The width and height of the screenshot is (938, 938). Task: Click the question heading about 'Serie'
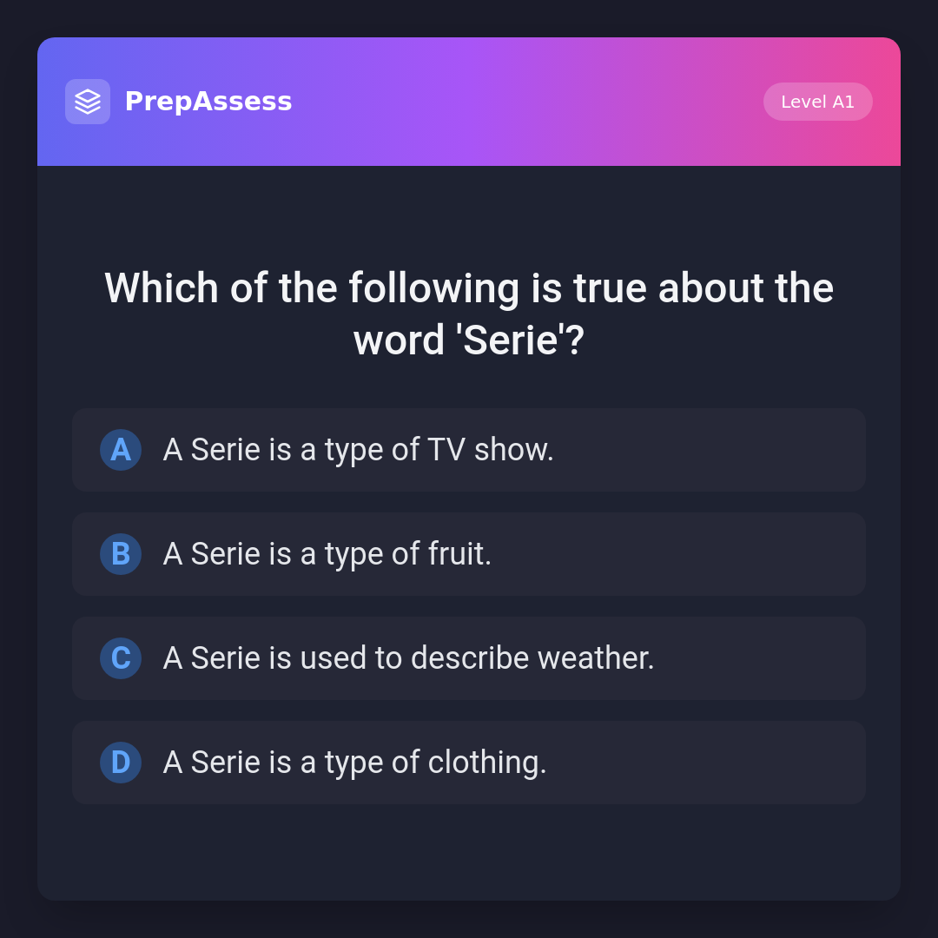(x=469, y=314)
